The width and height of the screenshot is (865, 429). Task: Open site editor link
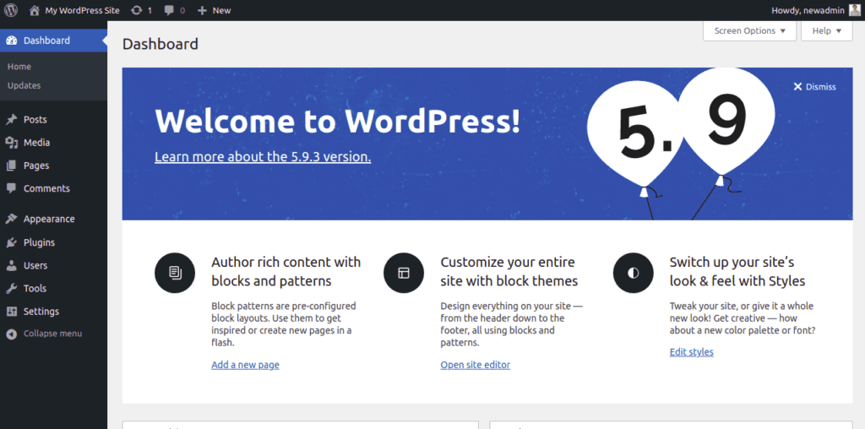475,365
